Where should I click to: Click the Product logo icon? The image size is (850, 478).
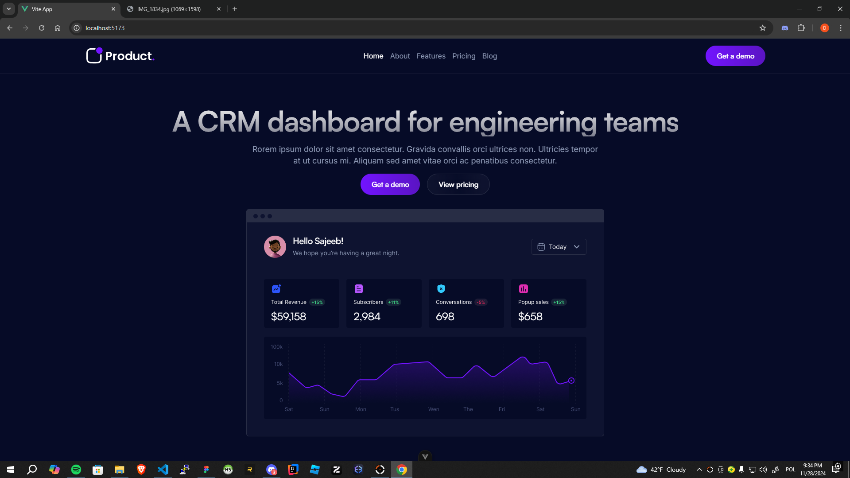[94, 55]
